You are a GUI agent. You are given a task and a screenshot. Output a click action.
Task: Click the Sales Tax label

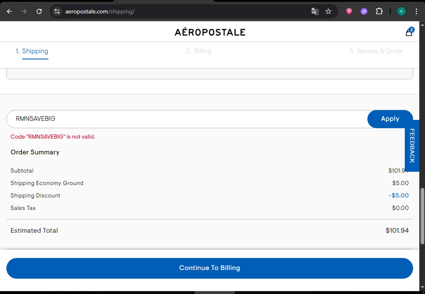[23, 208]
